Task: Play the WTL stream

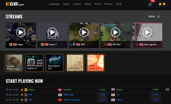Action: pos(84,32)
